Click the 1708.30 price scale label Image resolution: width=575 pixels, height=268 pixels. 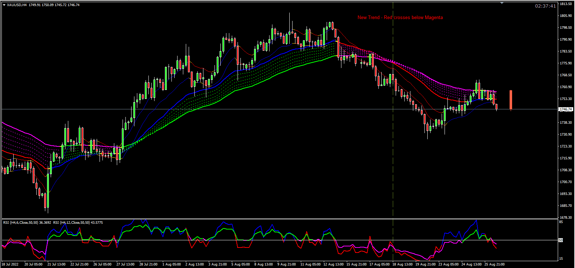[x=566, y=170]
